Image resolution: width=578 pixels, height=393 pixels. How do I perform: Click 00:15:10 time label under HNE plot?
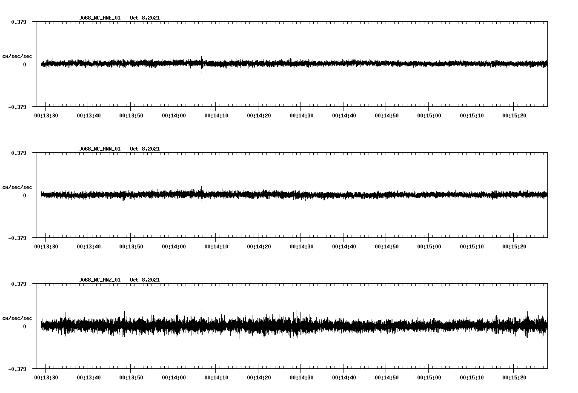[x=472, y=116]
